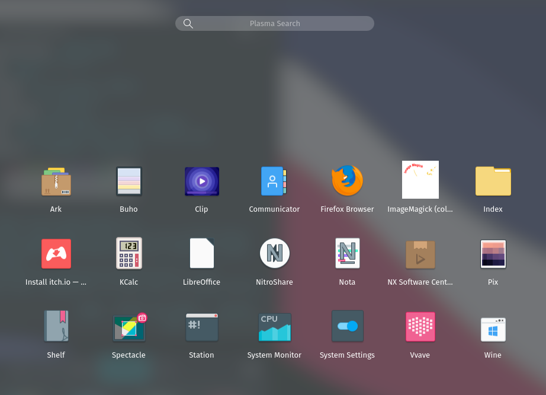The width and height of the screenshot is (546, 395).
Task: Click the "Station" text label
Action: coord(201,355)
